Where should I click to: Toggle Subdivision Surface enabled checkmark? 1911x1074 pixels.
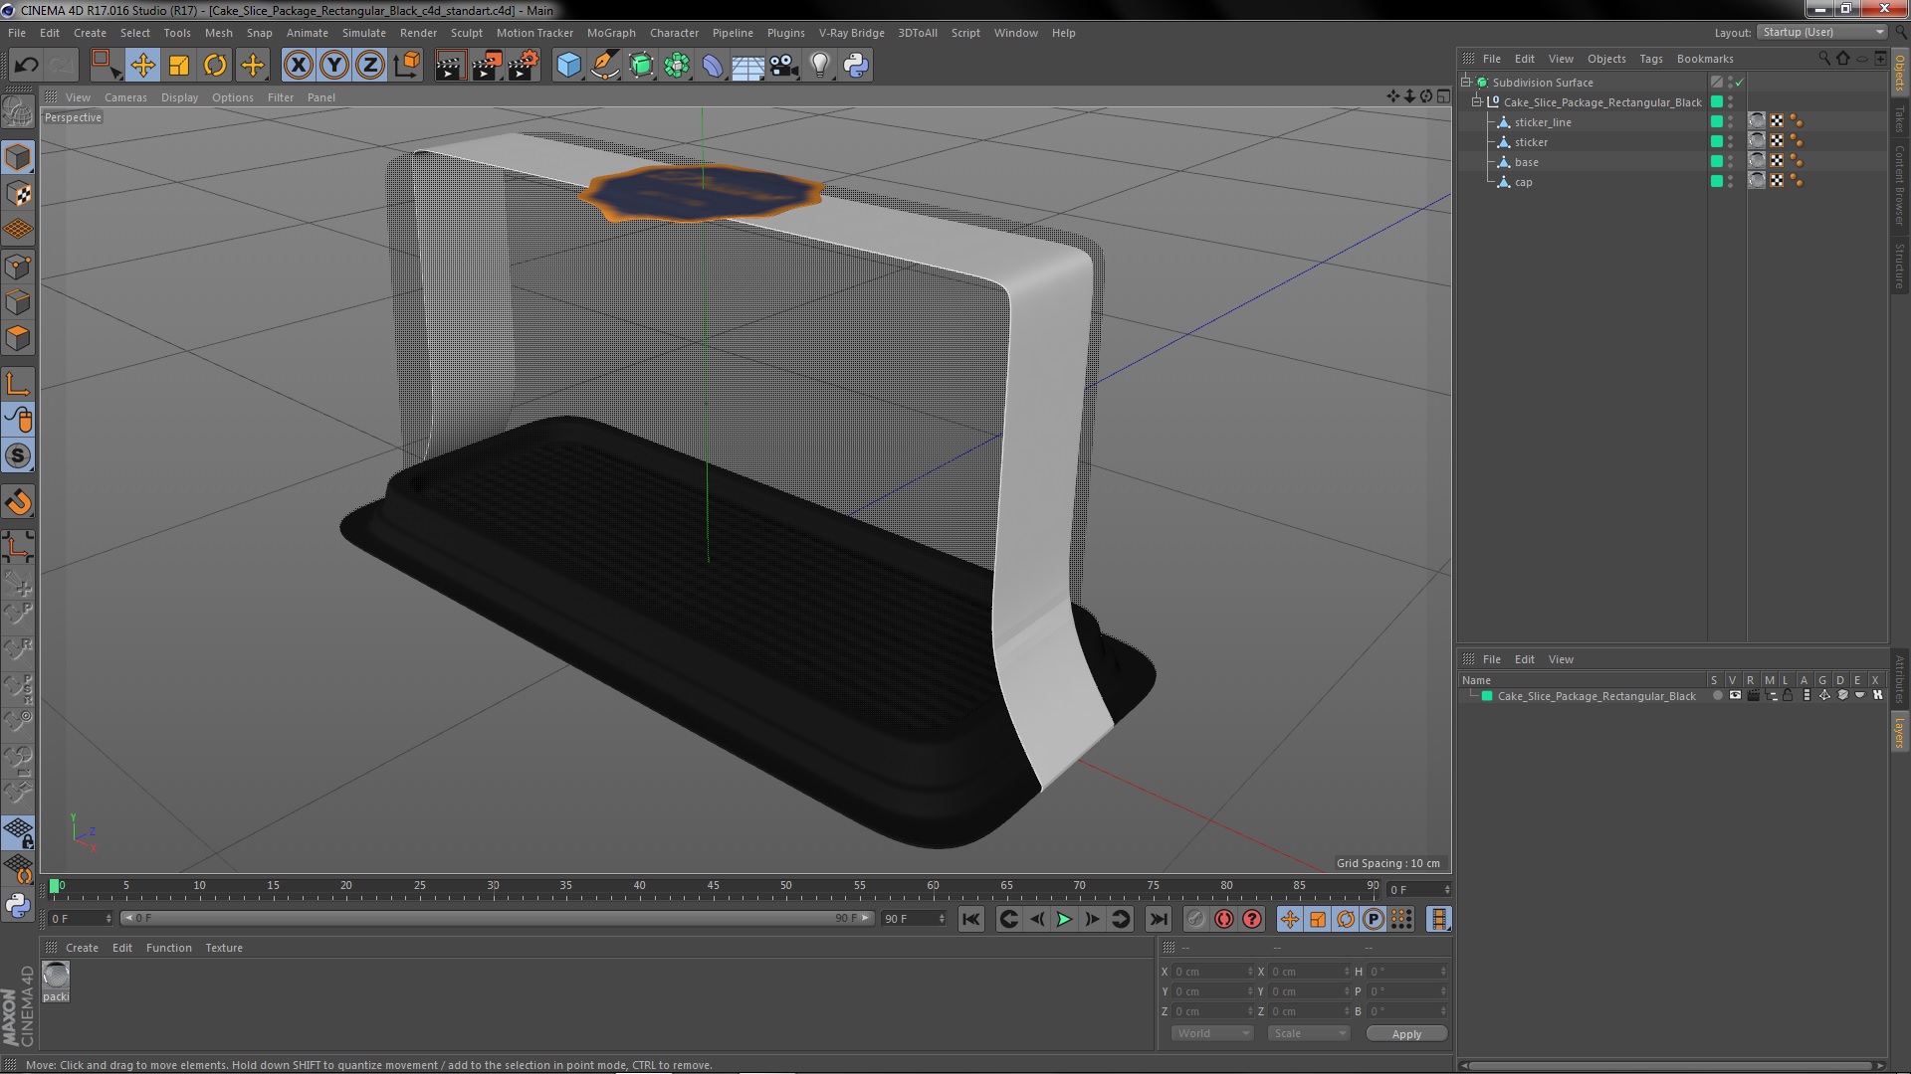(x=1740, y=83)
